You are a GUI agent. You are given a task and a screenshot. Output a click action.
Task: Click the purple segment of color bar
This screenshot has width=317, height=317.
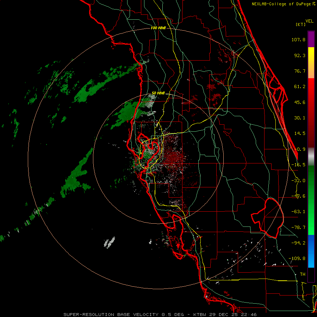pos(311,39)
